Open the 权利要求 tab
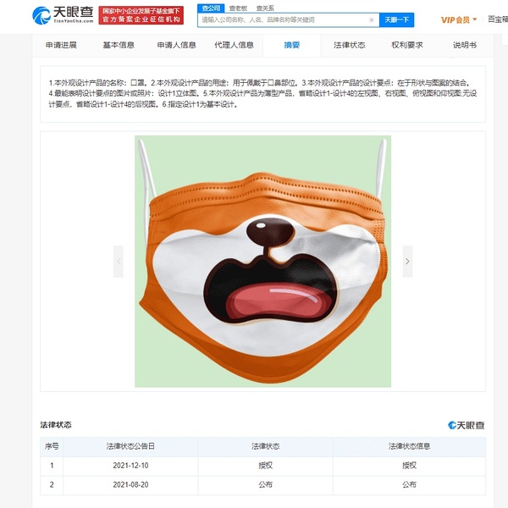Image resolution: width=508 pixels, height=508 pixels. click(x=407, y=45)
